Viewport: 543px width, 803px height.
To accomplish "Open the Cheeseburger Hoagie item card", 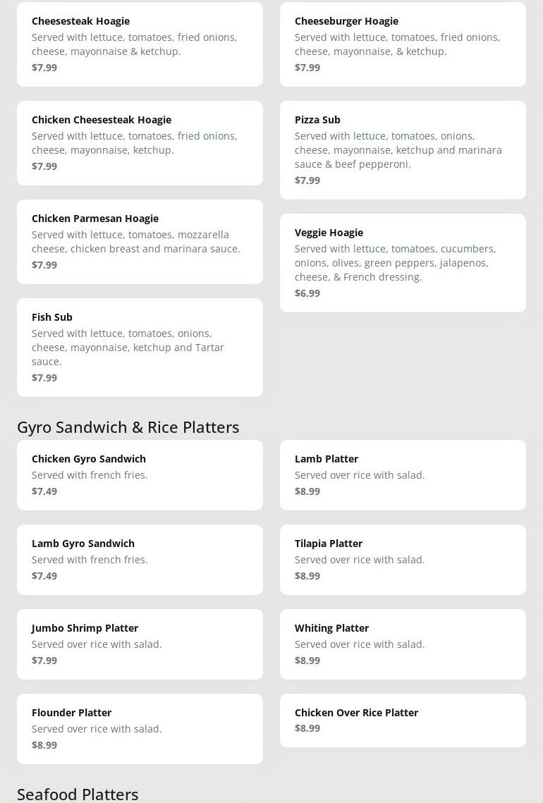I will point(403,44).
